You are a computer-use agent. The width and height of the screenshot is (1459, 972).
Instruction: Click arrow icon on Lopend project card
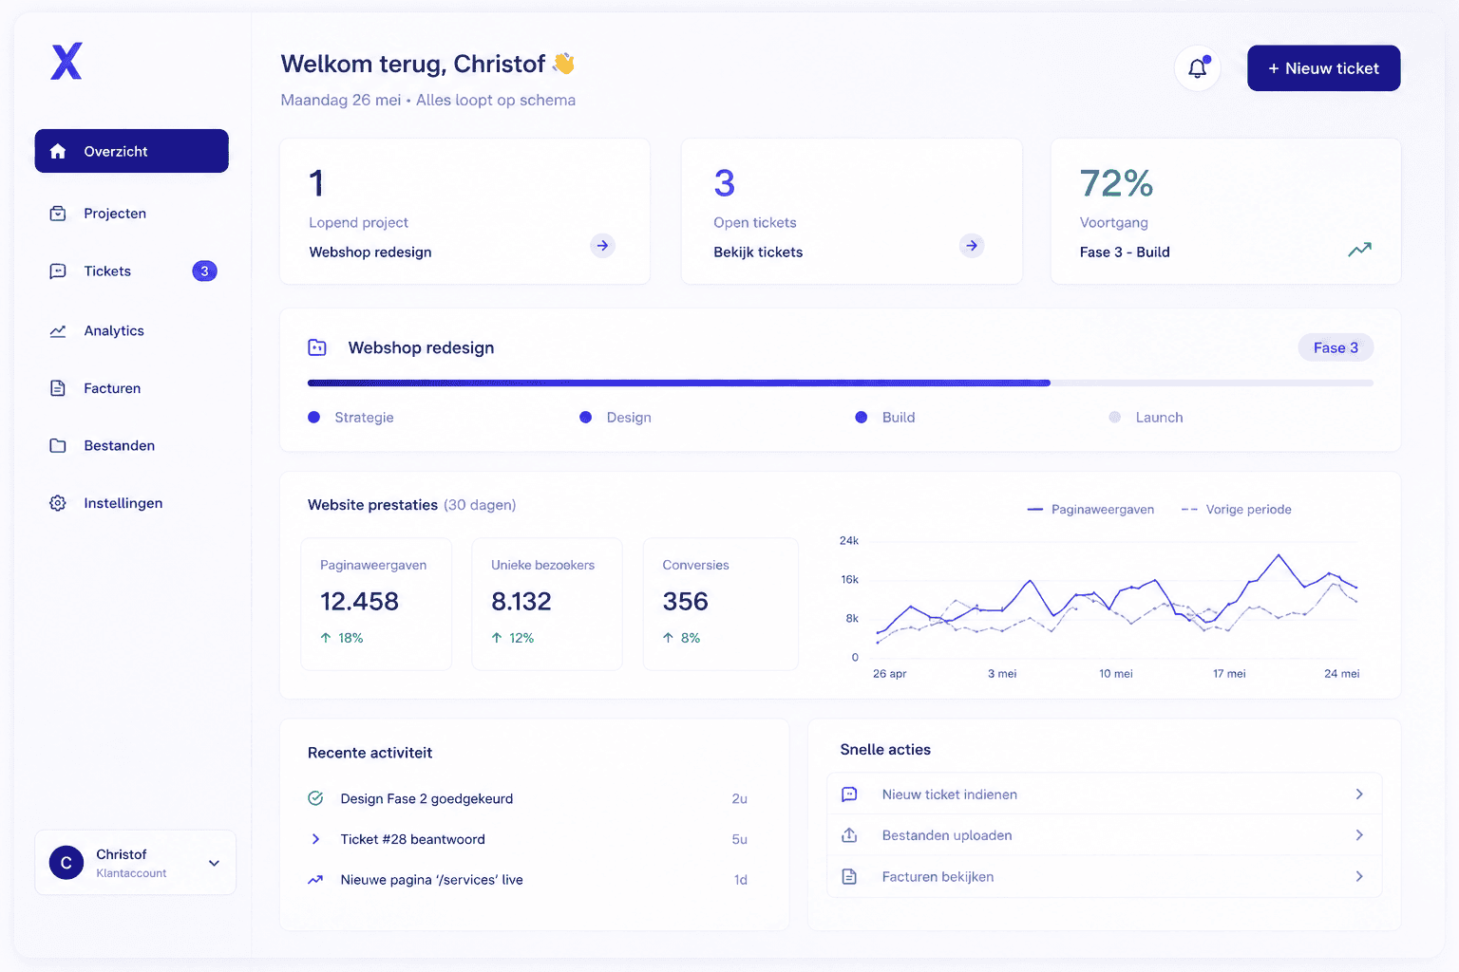click(602, 246)
